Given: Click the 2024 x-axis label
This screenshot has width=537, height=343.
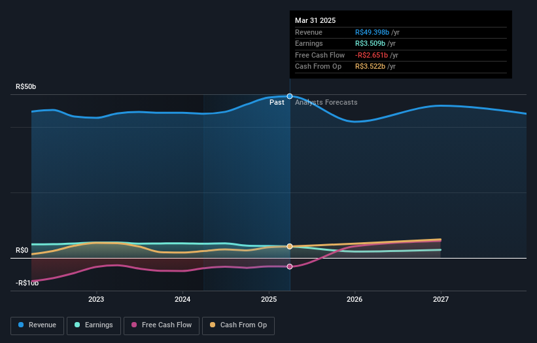Looking at the screenshot, I should point(182,299).
